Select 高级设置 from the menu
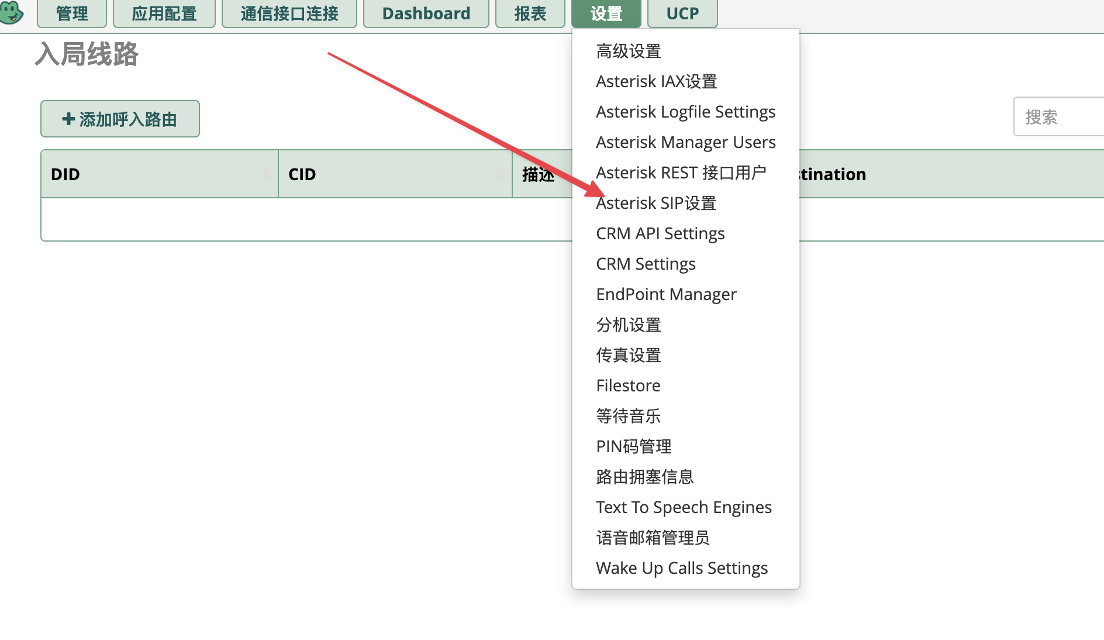Viewport: 1104px width, 640px height. [629, 51]
